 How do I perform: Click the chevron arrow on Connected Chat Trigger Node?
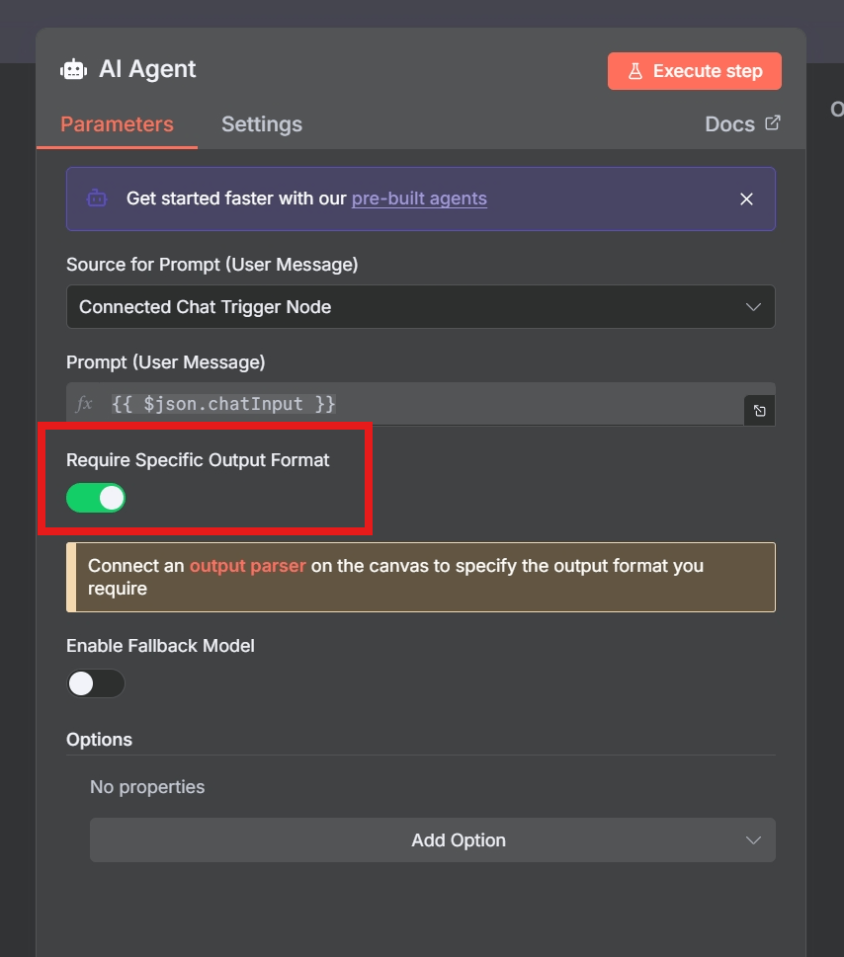(x=753, y=307)
